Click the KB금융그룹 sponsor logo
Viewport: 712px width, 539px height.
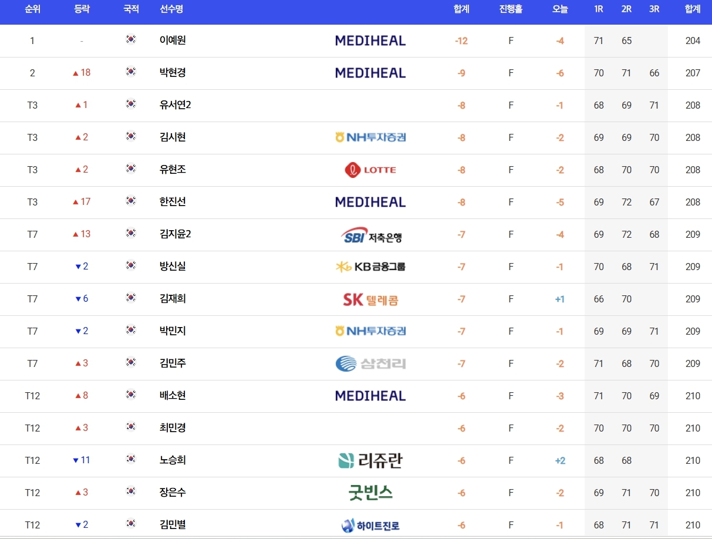(x=370, y=267)
